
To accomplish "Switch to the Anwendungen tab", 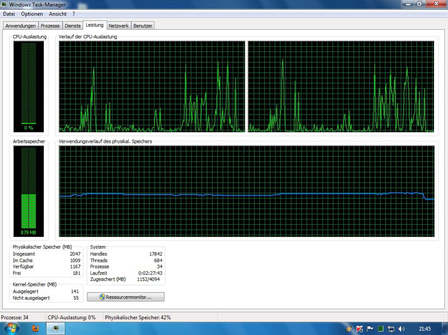I will coord(21,26).
